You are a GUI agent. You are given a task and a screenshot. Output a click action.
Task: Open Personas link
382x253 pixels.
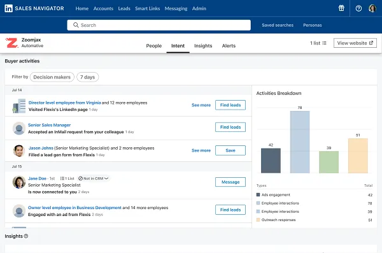tap(313, 25)
